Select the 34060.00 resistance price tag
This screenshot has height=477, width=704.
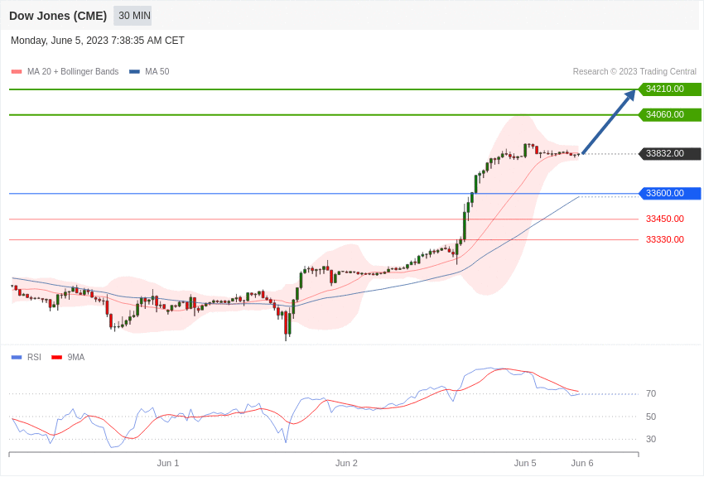[670, 115]
